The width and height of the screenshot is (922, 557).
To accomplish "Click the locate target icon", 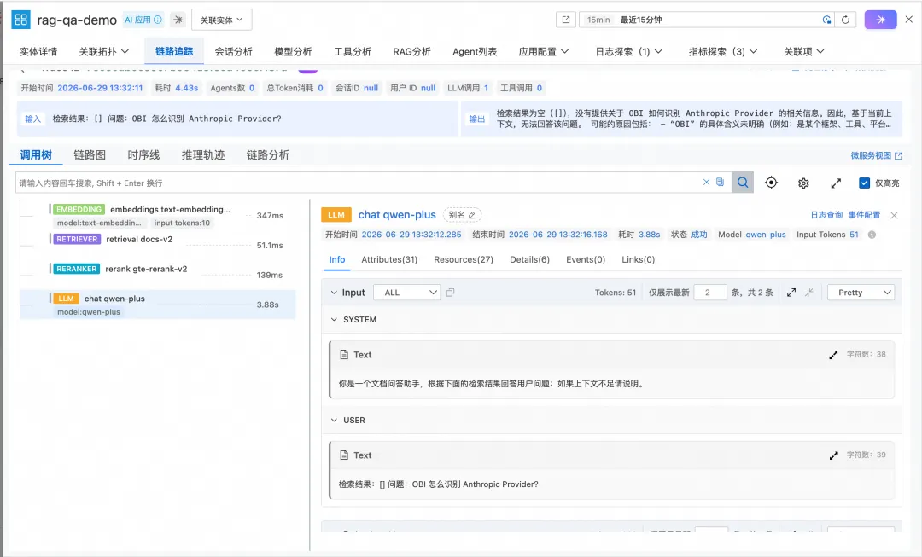I will [771, 183].
